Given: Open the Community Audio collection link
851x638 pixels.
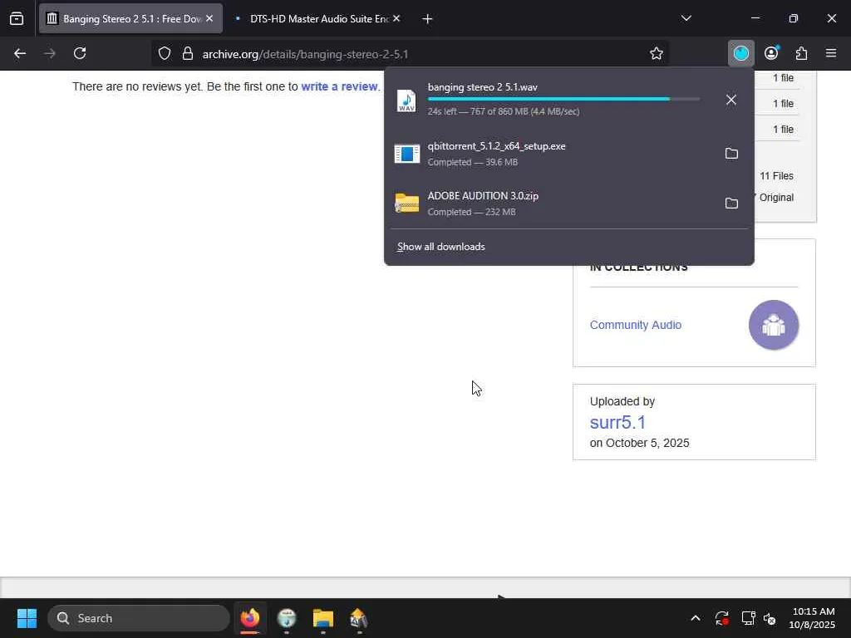Looking at the screenshot, I should click(636, 325).
